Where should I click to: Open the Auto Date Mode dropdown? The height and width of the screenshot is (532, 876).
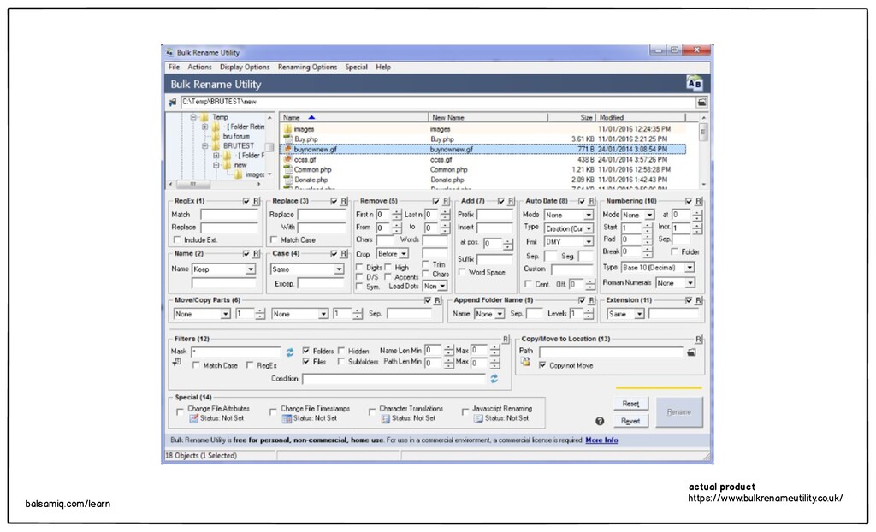(x=589, y=216)
